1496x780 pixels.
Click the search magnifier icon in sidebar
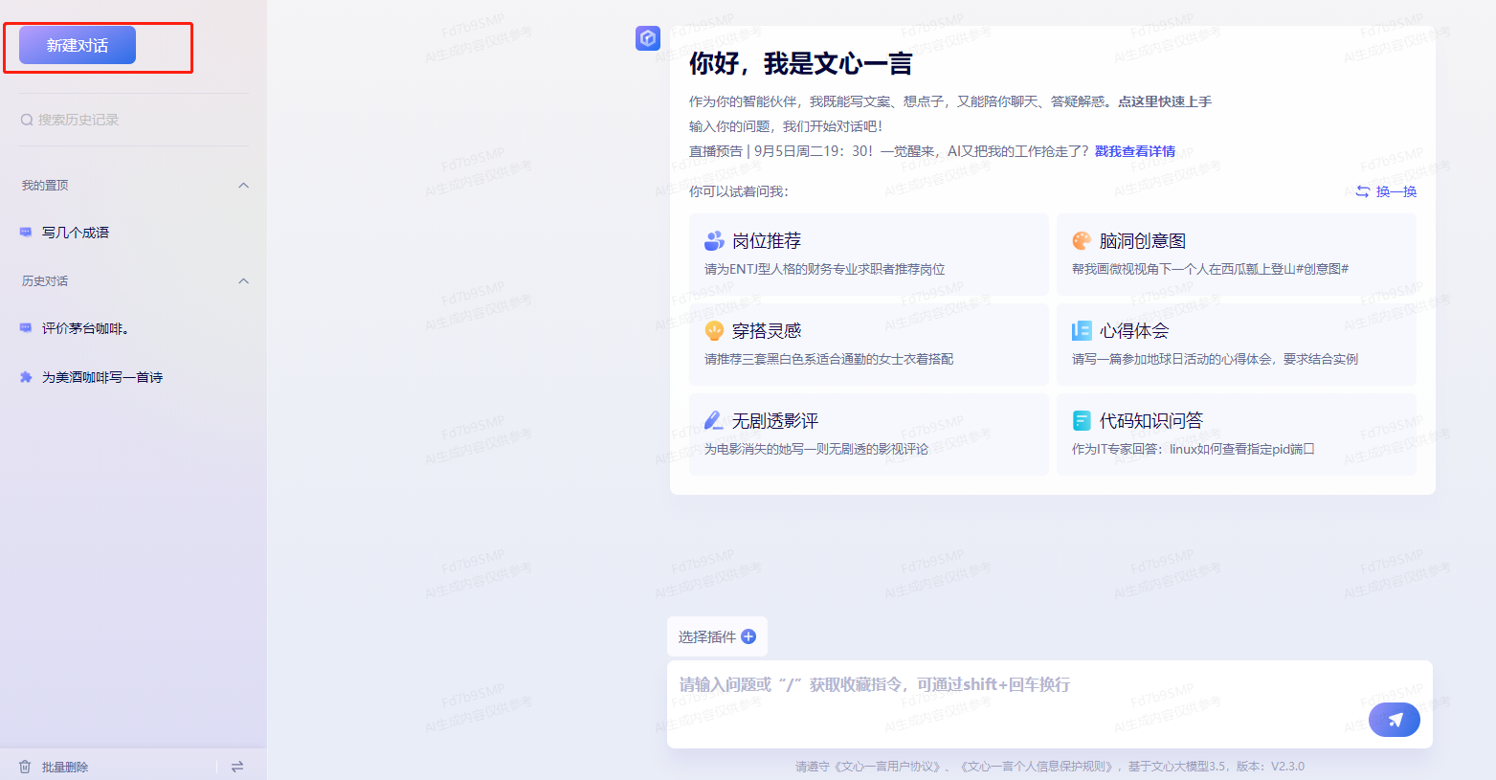pos(27,120)
